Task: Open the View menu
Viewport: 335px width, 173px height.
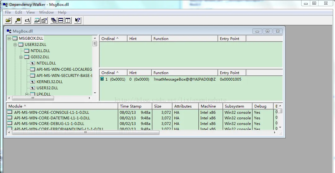Action: click(x=30, y=12)
